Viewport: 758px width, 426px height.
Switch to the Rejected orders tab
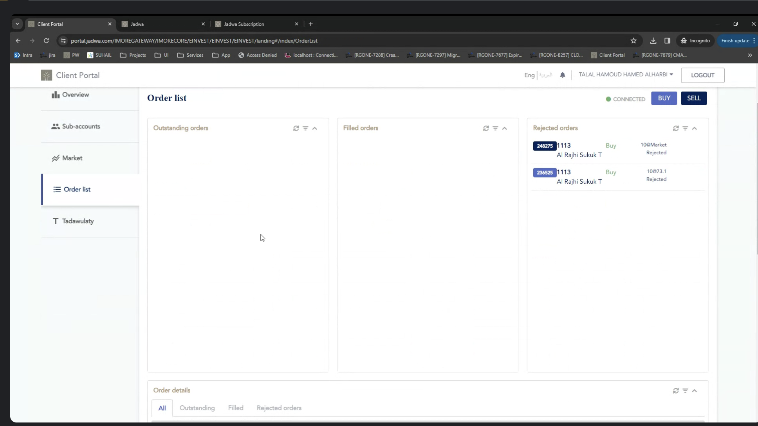coord(279,408)
